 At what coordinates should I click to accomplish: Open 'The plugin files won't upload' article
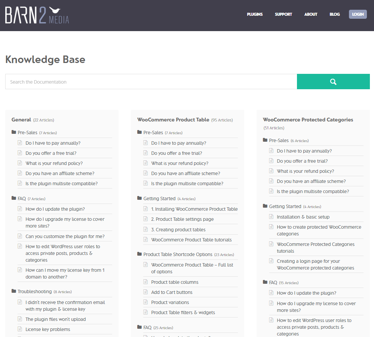pos(56,319)
